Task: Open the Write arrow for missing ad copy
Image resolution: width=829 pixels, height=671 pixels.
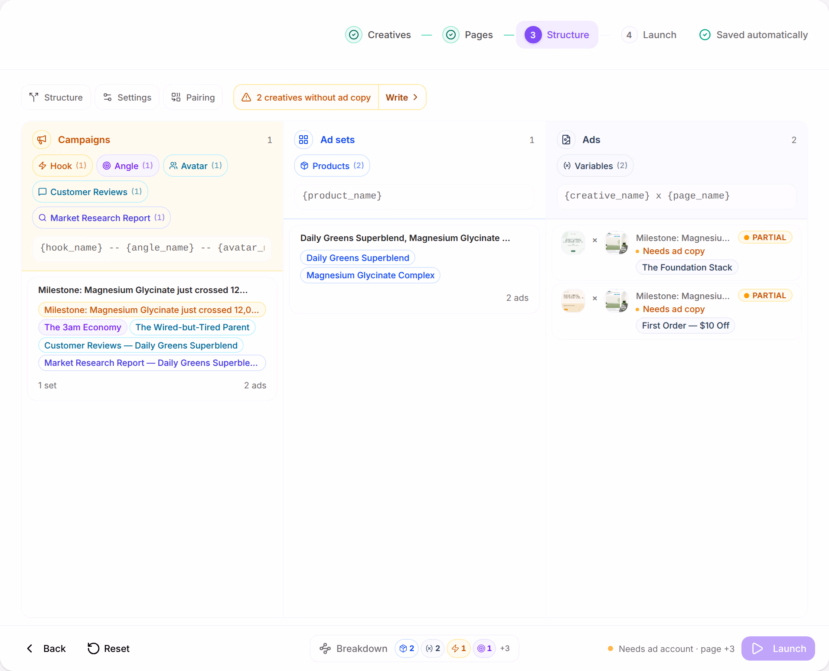Action: pyautogui.click(x=402, y=97)
